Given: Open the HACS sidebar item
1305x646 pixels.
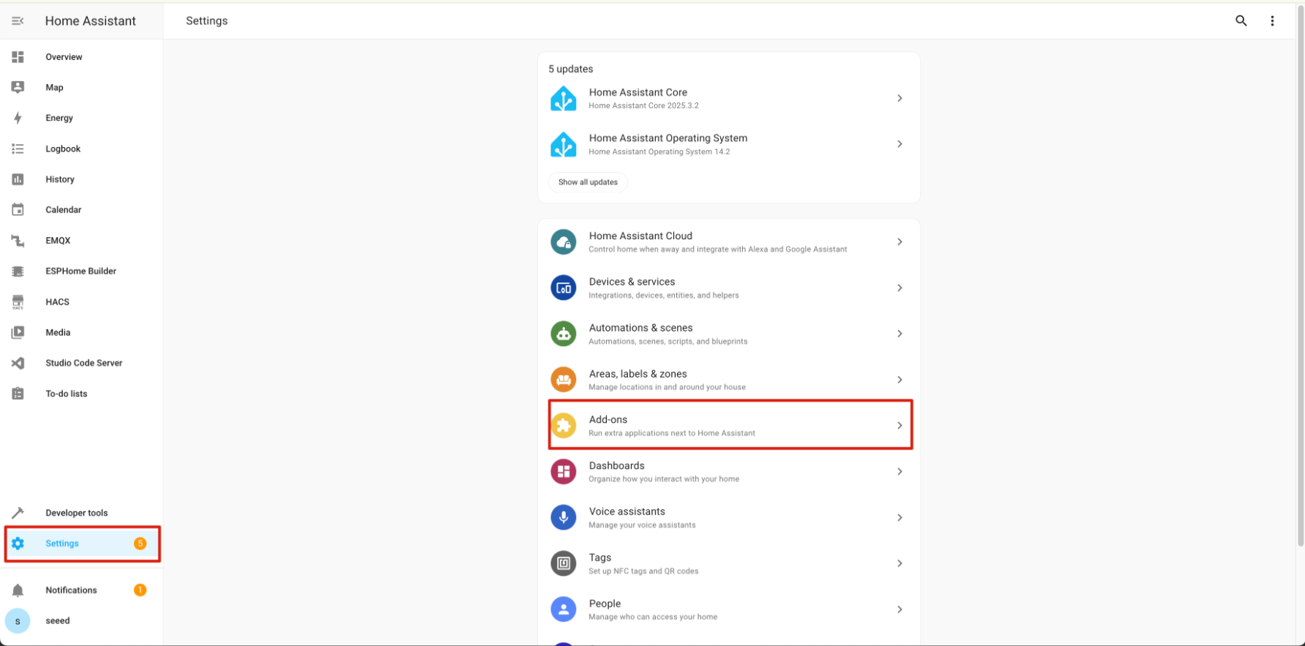Looking at the screenshot, I should click(x=57, y=302).
